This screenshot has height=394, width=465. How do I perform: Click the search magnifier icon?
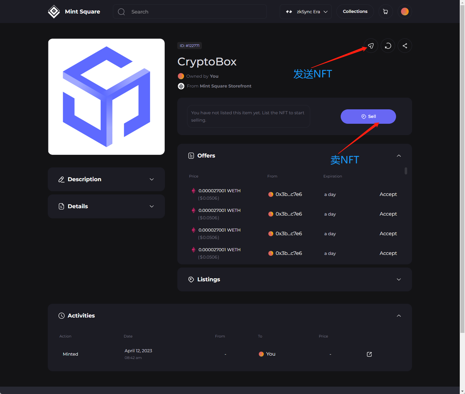[x=122, y=12]
